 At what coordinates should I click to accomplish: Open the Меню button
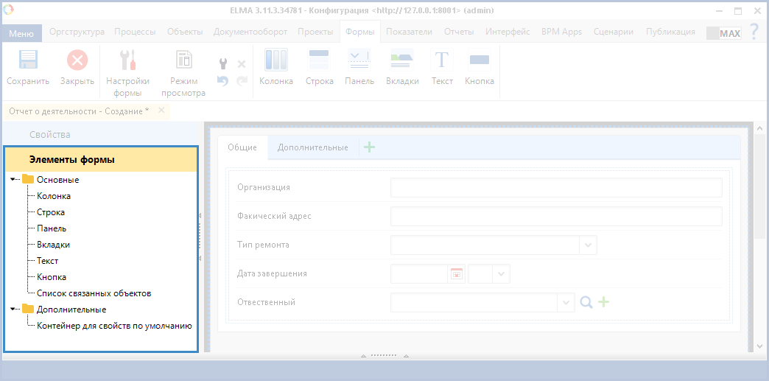[21, 33]
